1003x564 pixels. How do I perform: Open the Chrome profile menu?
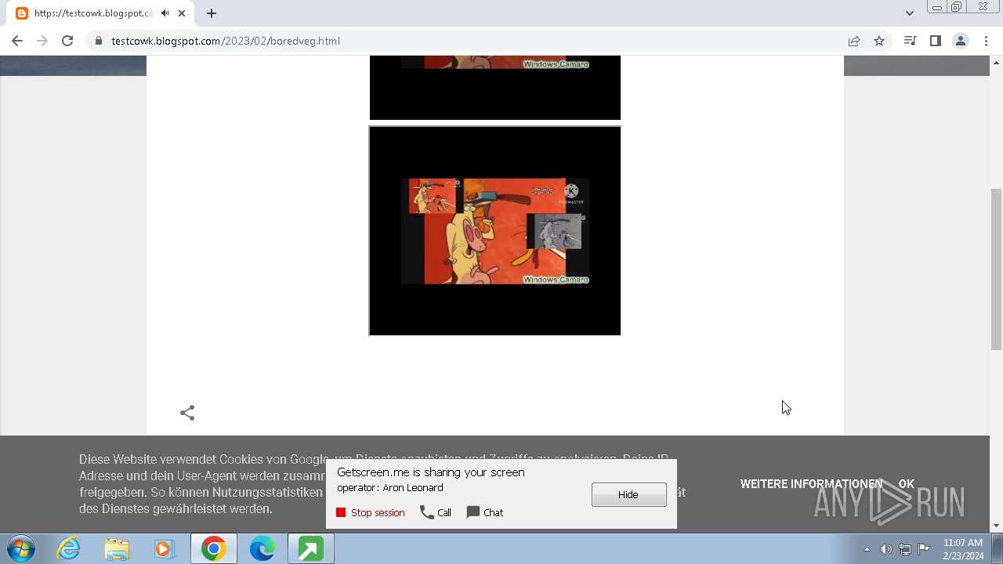(961, 41)
